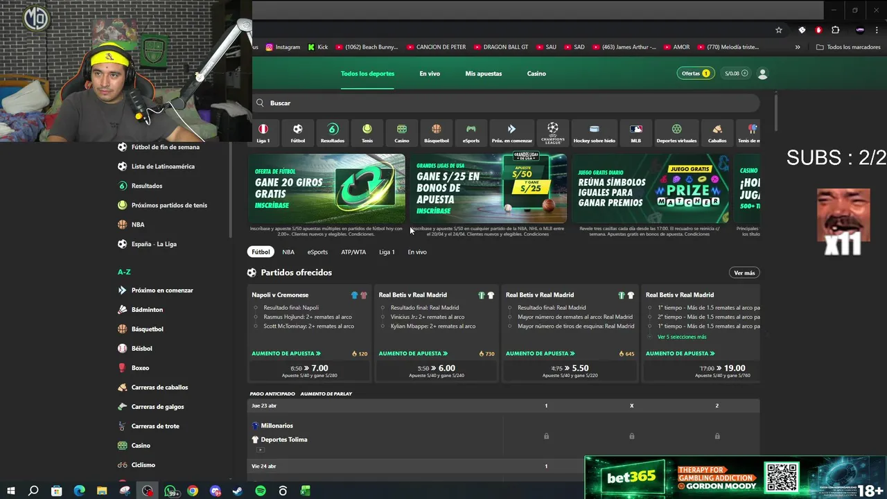The height and width of the screenshot is (499, 887).
Task: Open Fútbol de fin de semana sidebar link
Action: point(165,147)
